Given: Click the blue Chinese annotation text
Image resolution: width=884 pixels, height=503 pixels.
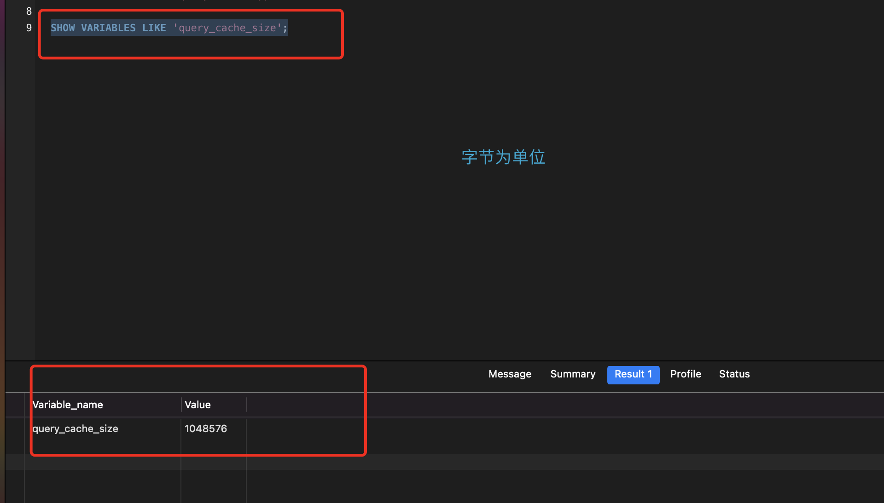Looking at the screenshot, I should tap(503, 157).
